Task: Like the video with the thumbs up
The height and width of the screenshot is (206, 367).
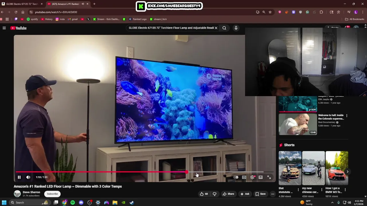Action: click(204, 194)
